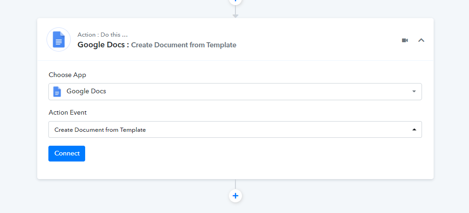Collapse the action step with the chevron
Viewport: 469px width, 213px height.
click(x=421, y=40)
